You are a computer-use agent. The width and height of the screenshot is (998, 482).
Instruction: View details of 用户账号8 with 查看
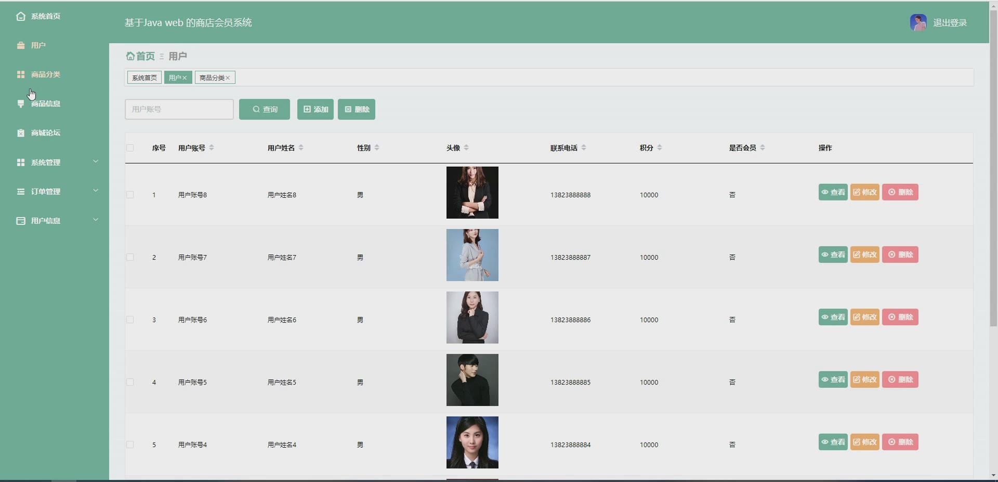833,192
